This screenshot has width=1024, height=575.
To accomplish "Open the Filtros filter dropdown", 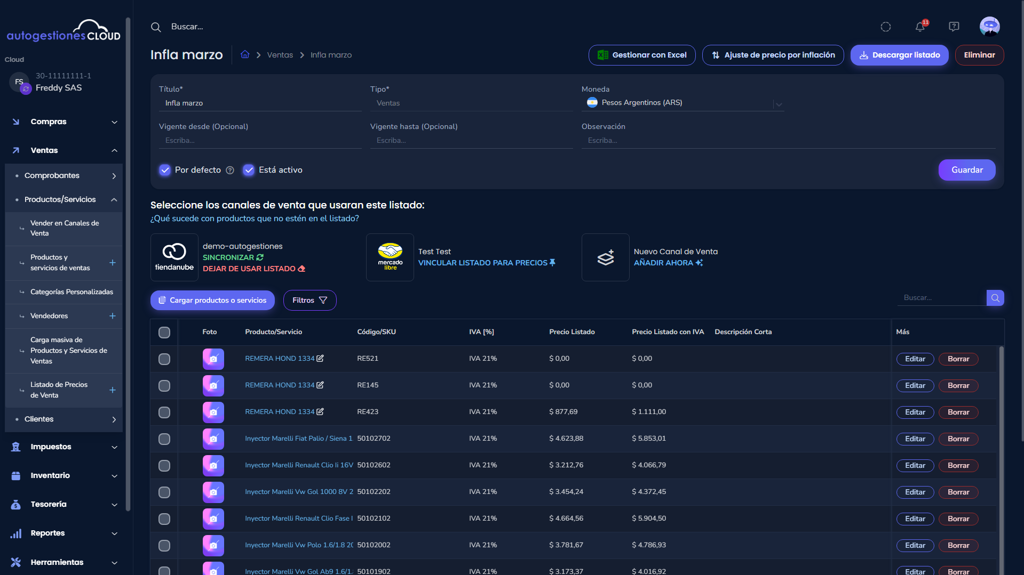I will [309, 300].
